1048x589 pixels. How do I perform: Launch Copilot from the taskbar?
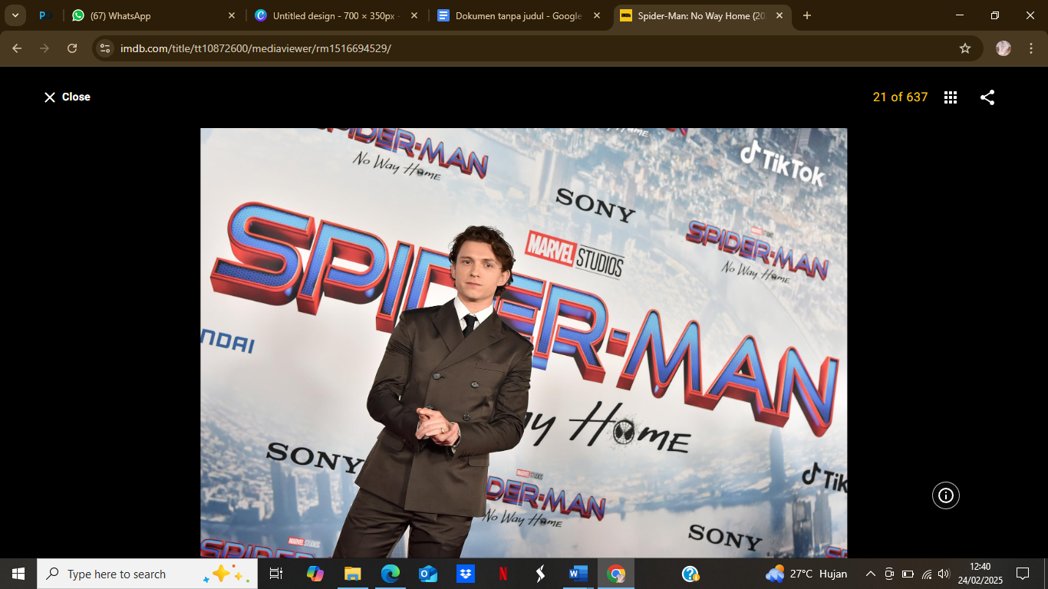tap(315, 574)
